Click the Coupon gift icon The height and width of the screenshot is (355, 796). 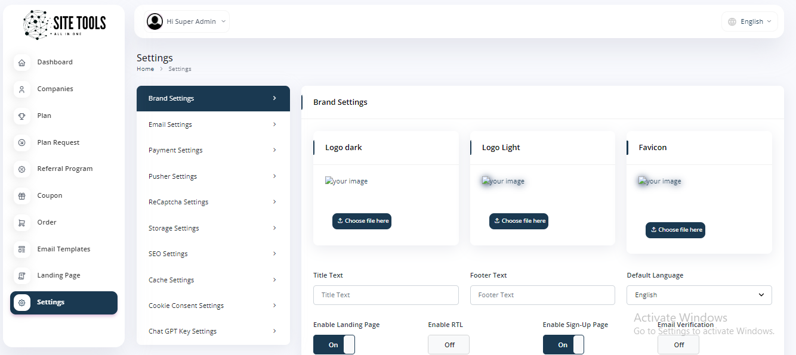(x=22, y=196)
